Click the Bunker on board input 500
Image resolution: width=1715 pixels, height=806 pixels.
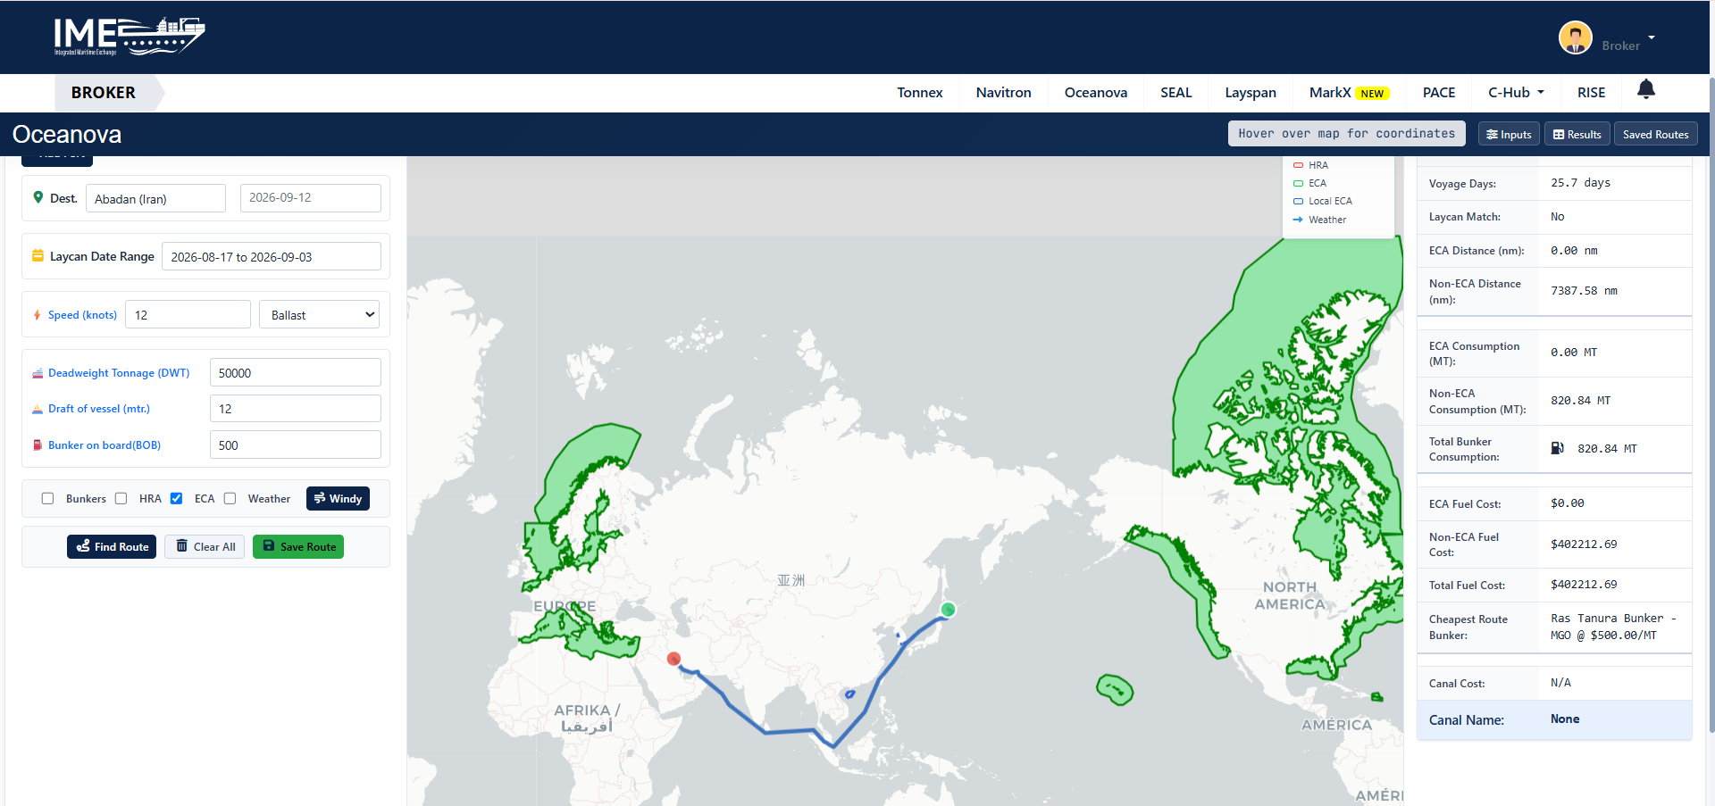point(296,445)
